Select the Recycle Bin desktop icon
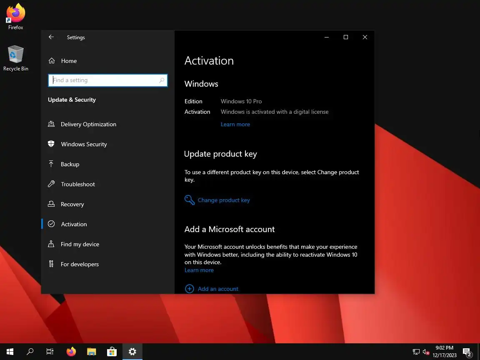Image resolution: width=480 pixels, height=360 pixels. pyautogui.click(x=15, y=58)
